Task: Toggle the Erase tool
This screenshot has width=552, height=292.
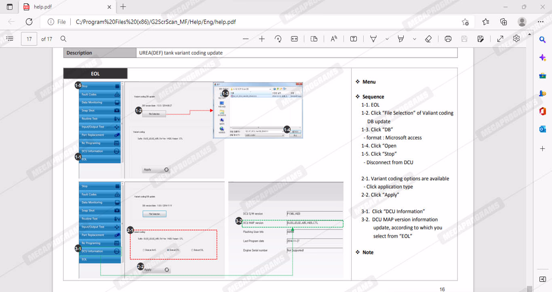Action: [x=428, y=39]
